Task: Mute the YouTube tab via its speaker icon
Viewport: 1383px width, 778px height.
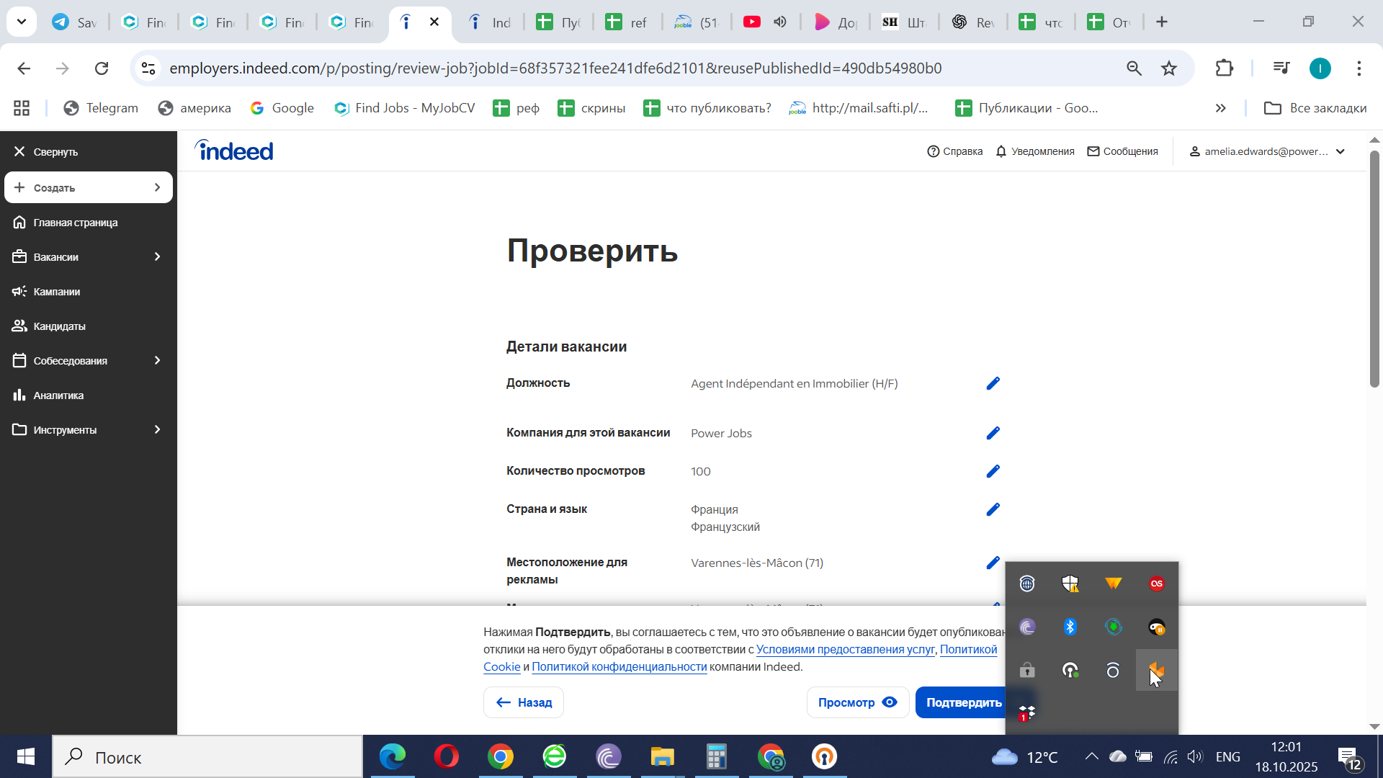Action: (x=780, y=22)
